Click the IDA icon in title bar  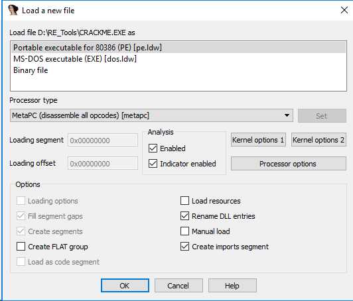(x=13, y=10)
